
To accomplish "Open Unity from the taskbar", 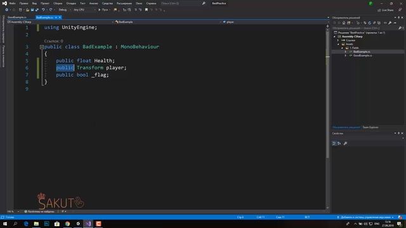I will coord(77,224).
